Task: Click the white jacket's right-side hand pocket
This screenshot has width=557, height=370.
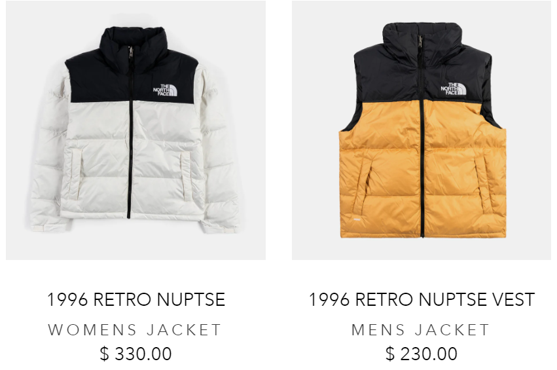Action: [186, 176]
